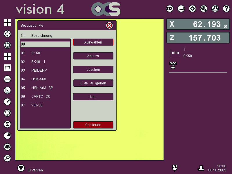Click the Liste ausgeben button
This screenshot has height=174, width=232.
coord(93,83)
